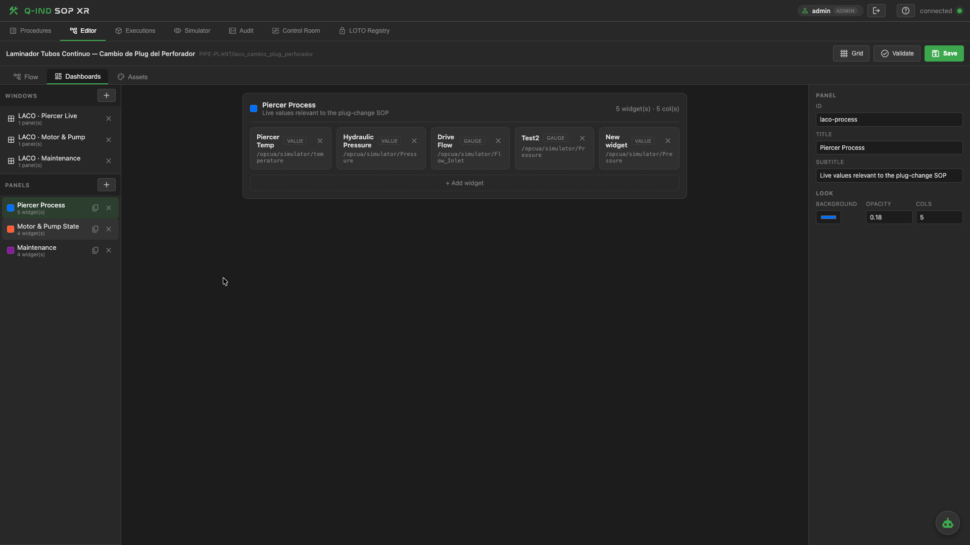Select the Hydraulic Pressure widget
This screenshot has width=970, height=545.
(x=381, y=148)
